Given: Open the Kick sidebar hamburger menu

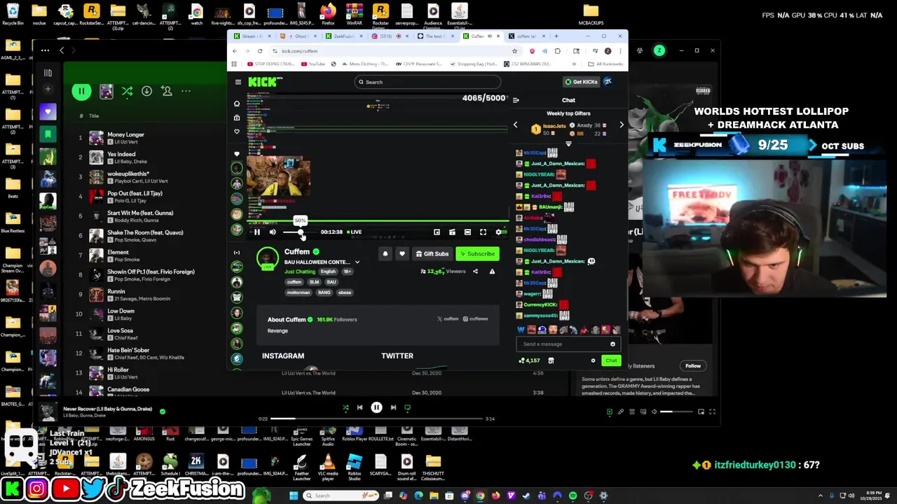Looking at the screenshot, I should click(x=238, y=82).
